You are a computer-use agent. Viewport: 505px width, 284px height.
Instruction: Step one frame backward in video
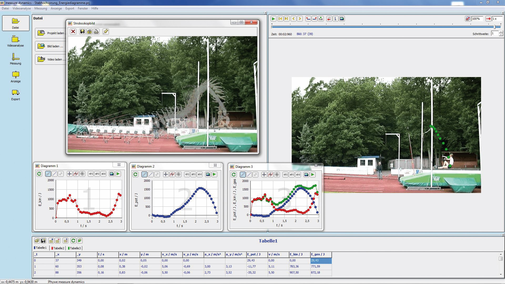[293, 19]
